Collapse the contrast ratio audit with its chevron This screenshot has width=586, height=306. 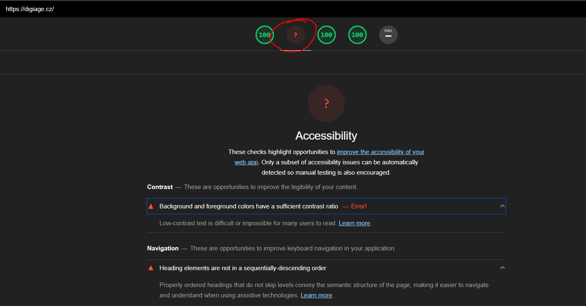click(x=502, y=206)
